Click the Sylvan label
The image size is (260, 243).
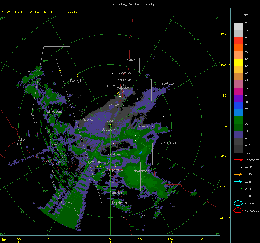click(x=111, y=85)
